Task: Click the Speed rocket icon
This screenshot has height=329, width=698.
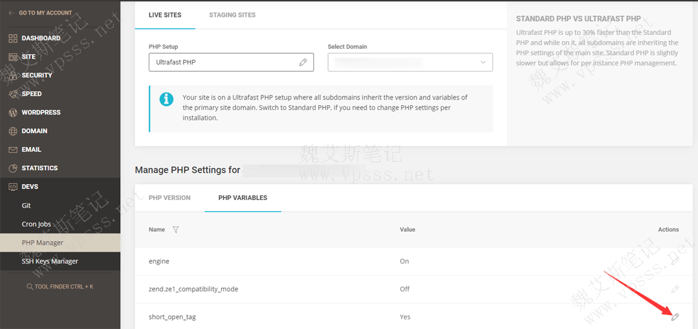Action: tap(13, 94)
